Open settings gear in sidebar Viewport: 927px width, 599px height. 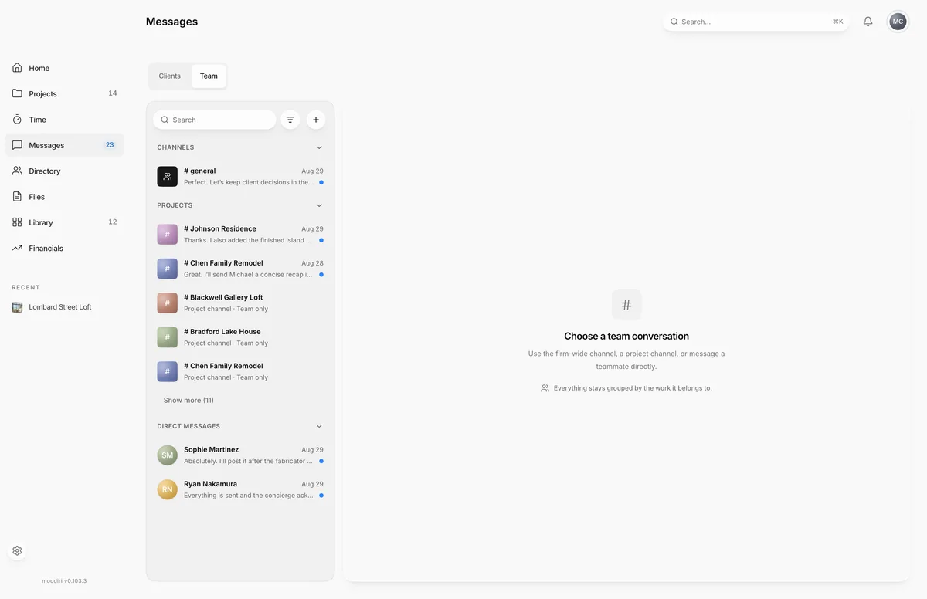[x=17, y=551]
